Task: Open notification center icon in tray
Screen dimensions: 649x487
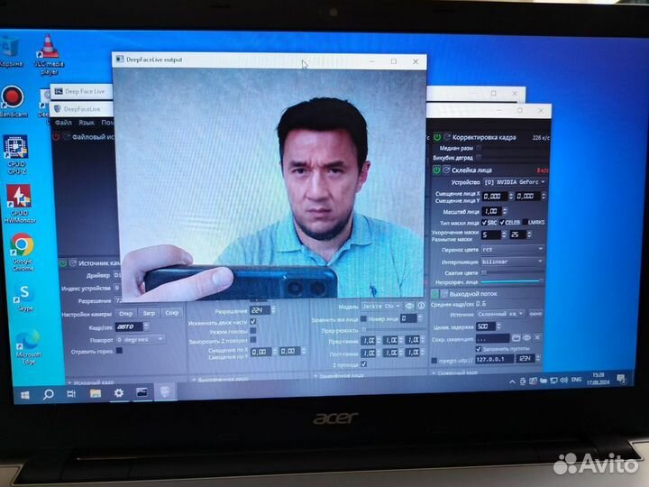Action: (x=621, y=379)
